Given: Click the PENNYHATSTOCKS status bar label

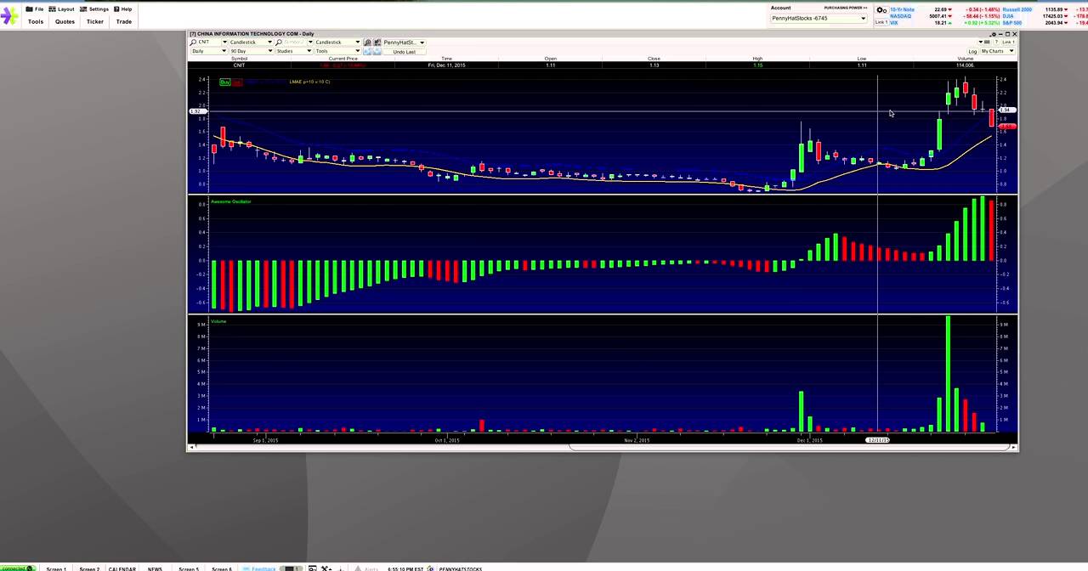Looking at the screenshot, I should [x=461, y=568].
